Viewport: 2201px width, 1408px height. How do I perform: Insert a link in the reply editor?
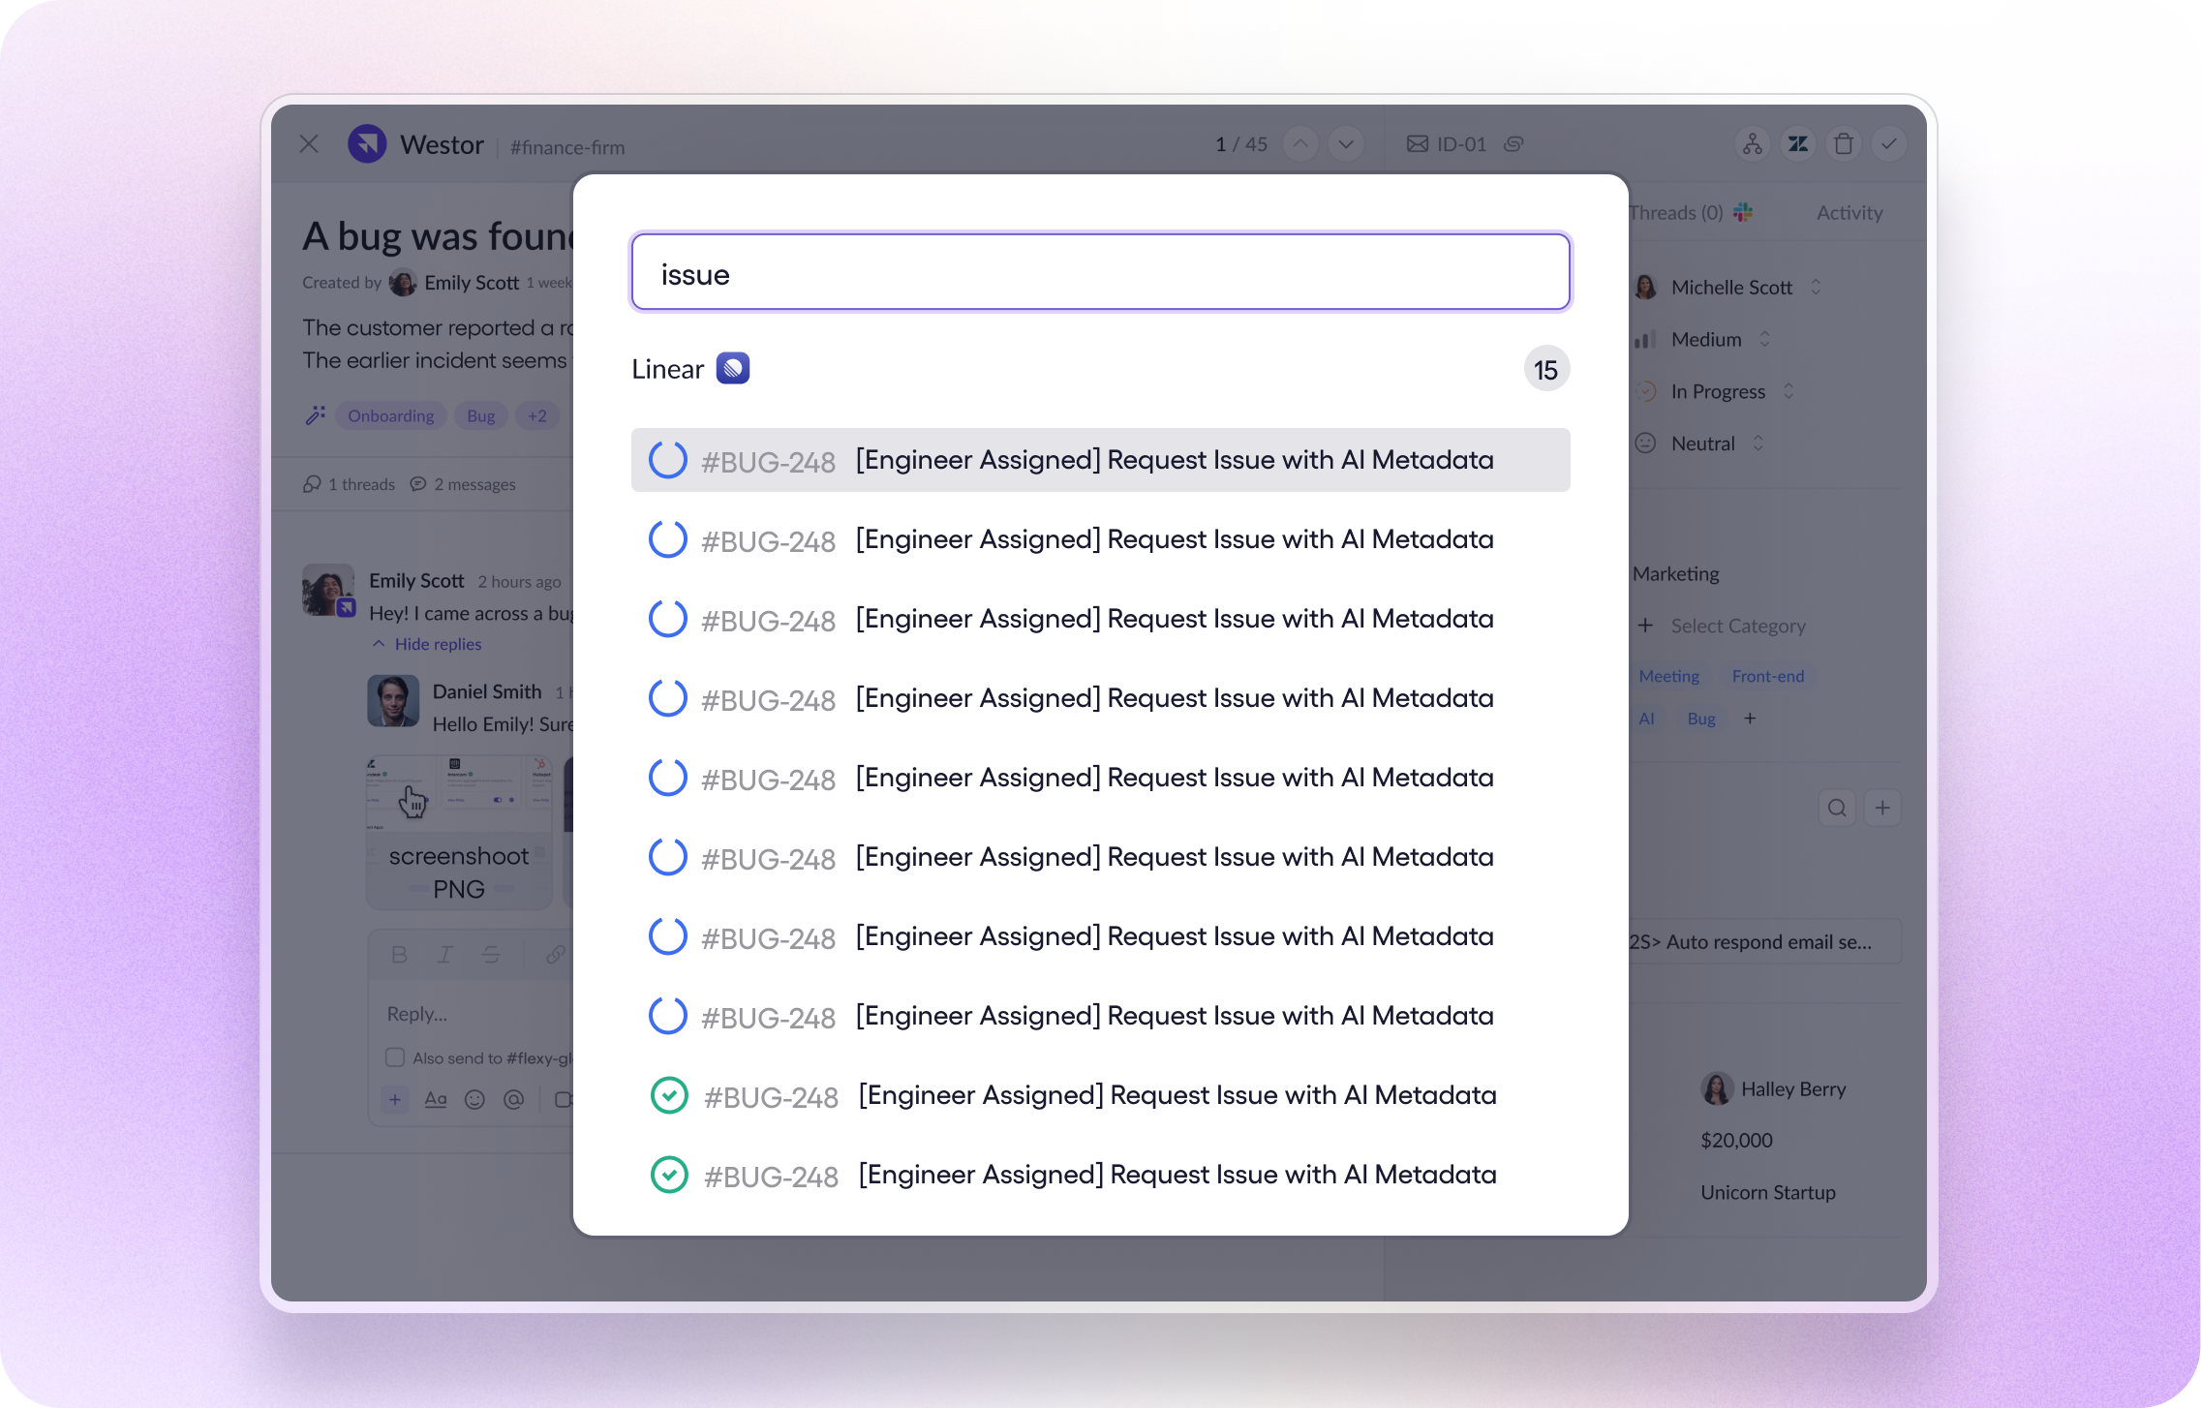555,955
